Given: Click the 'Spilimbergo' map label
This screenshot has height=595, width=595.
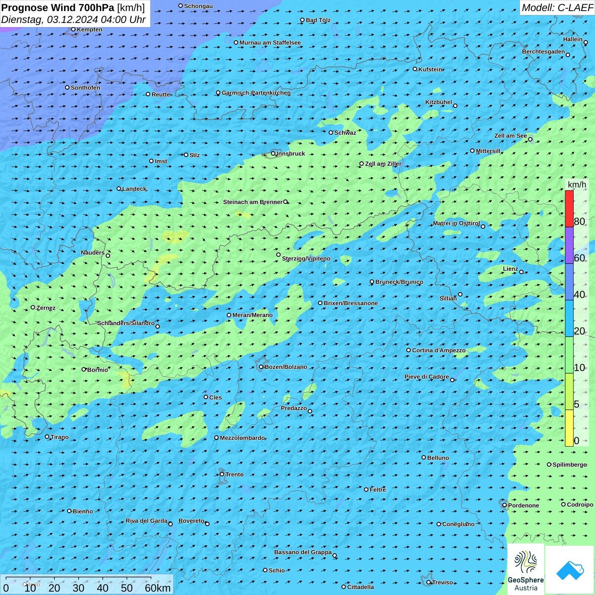Looking at the screenshot, I should tap(569, 465).
